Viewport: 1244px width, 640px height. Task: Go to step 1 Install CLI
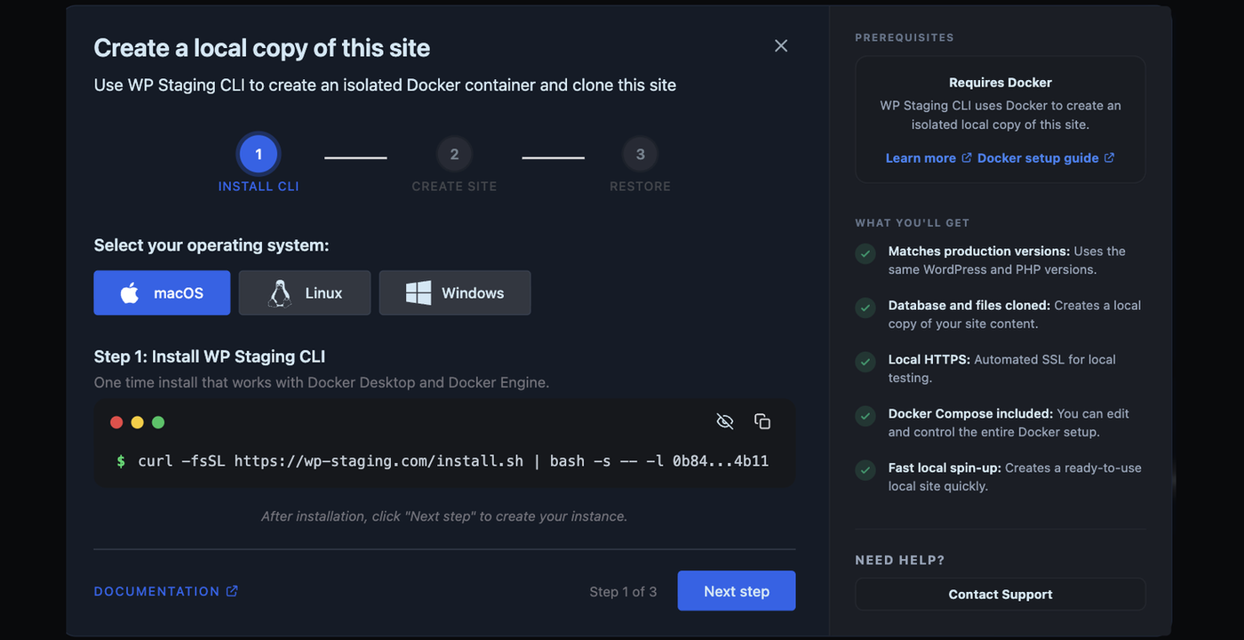259,155
